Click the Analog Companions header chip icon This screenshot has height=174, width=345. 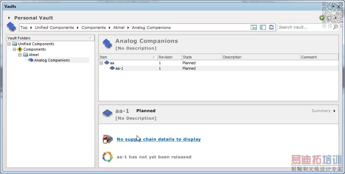coord(108,43)
